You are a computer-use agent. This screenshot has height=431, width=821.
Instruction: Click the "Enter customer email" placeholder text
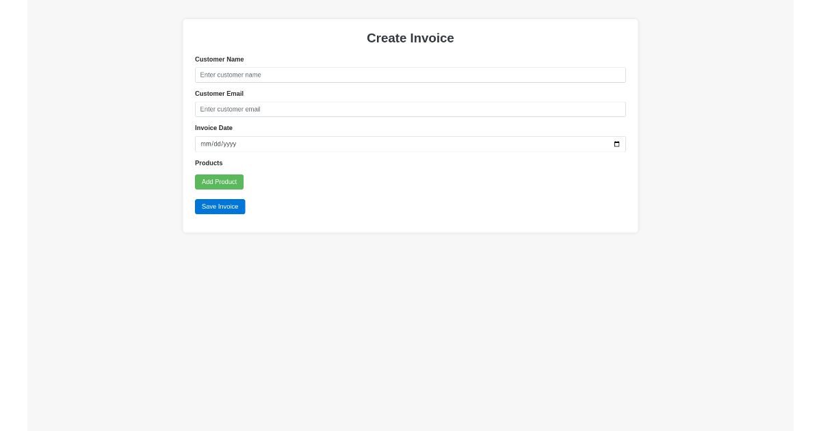[x=230, y=109]
